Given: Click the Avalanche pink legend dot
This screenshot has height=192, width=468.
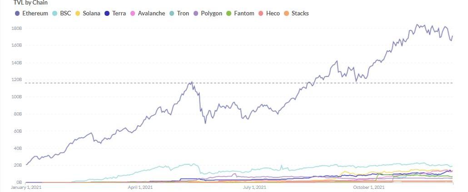Looking at the screenshot, I should pos(133,14).
